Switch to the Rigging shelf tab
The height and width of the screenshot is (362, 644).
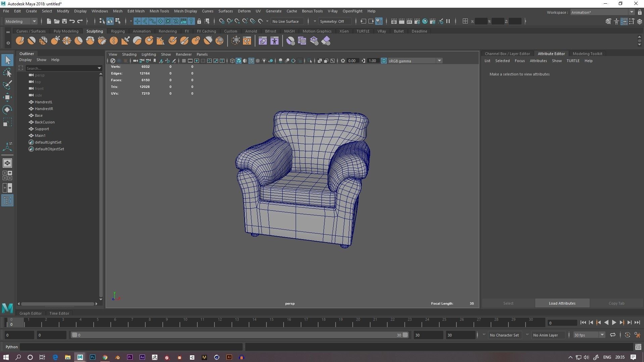coord(118,31)
